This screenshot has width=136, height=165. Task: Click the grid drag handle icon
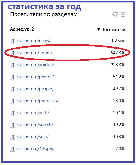[x=123, y=14]
